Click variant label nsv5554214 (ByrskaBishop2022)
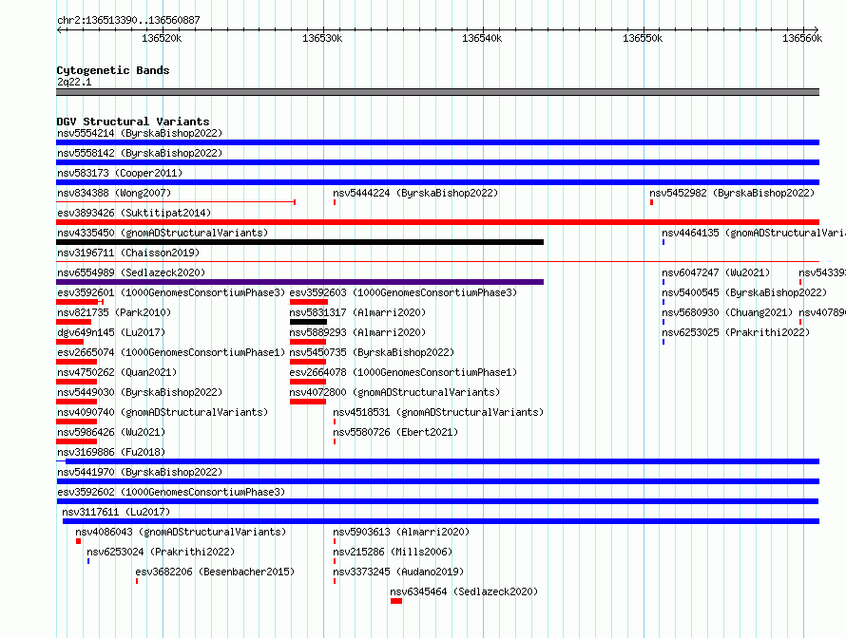 coord(140,133)
